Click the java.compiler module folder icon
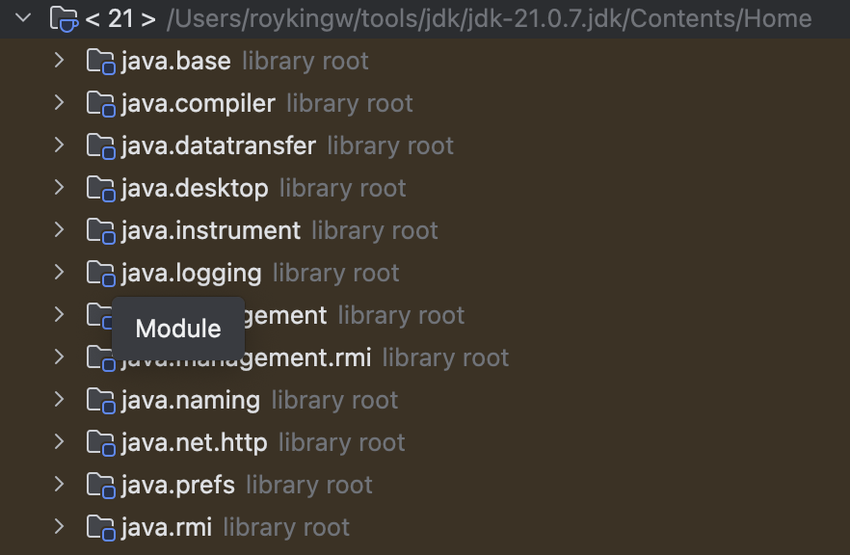This screenshot has width=850, height=555. point(100,104)
